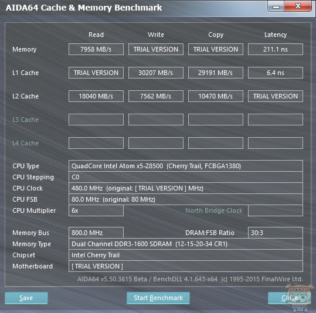The image size is (316, 313).
Task: Select L2 Cache Read 18040 MB/s
Action: coord(96,96)
